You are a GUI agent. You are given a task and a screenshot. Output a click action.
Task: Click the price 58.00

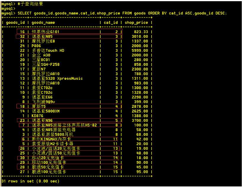pos(142,130)
